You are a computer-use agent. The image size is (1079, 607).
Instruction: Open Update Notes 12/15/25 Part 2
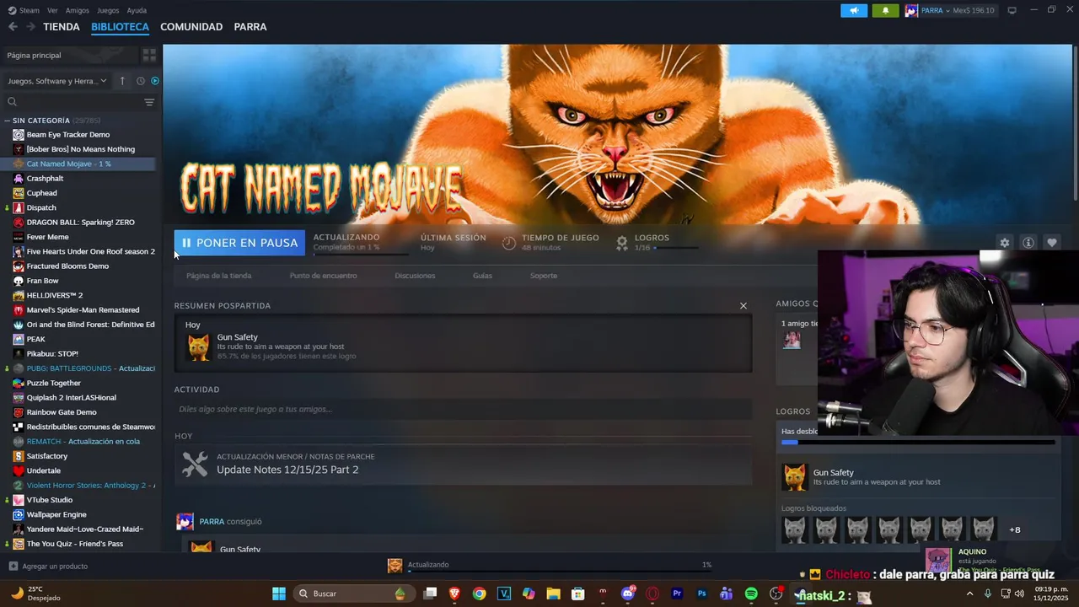click(287, 470)
